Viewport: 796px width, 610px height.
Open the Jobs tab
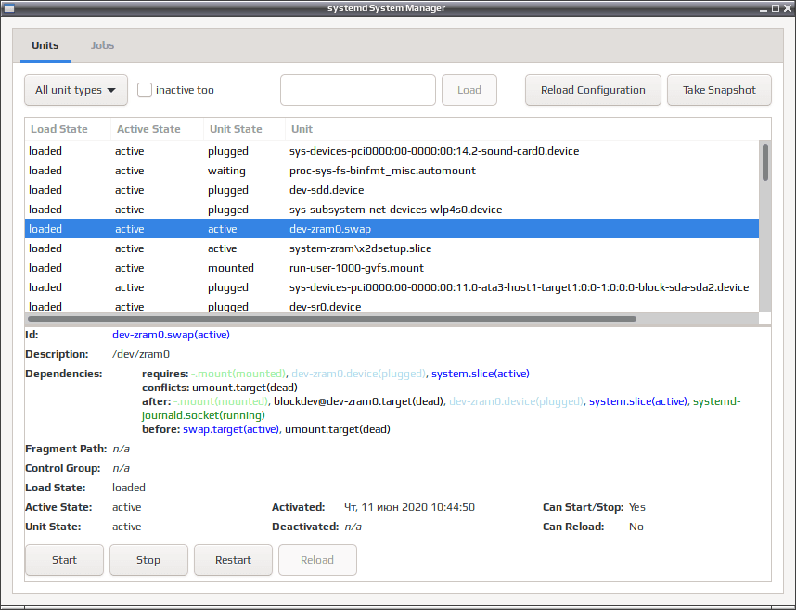(102, 45)
